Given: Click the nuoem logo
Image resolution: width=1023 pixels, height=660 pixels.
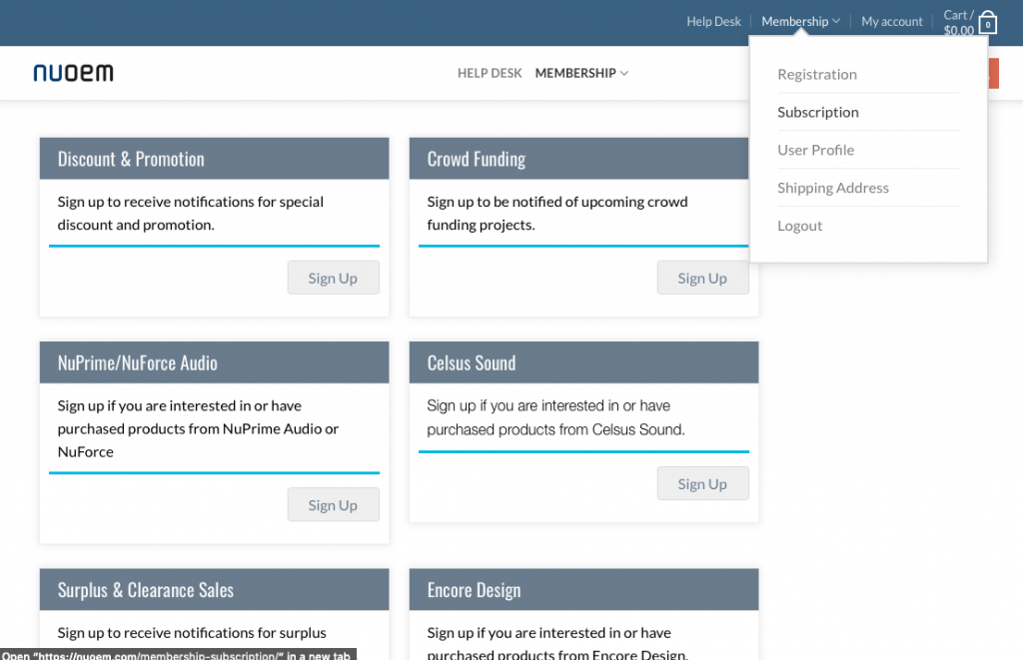Looking at the screenshot, I should [74, 73].
